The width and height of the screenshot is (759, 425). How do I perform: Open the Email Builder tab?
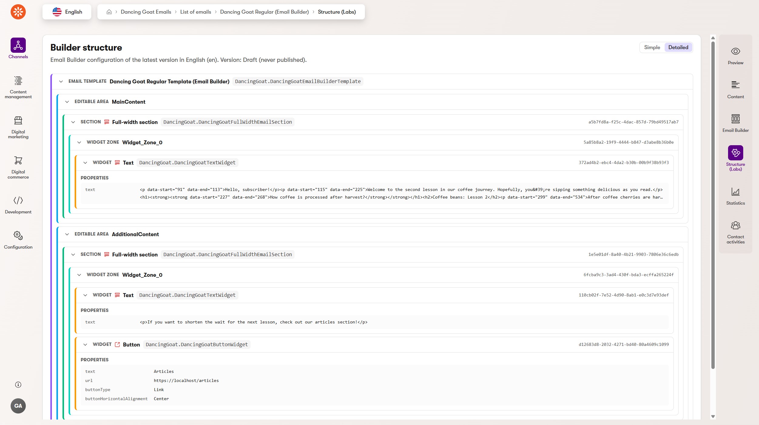(x=735, y=124)
